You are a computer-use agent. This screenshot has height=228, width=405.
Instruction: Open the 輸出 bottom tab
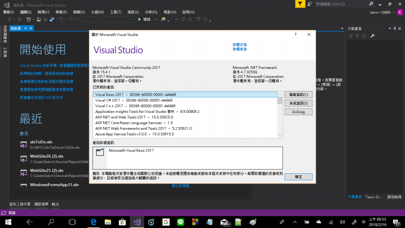(55, 204)
